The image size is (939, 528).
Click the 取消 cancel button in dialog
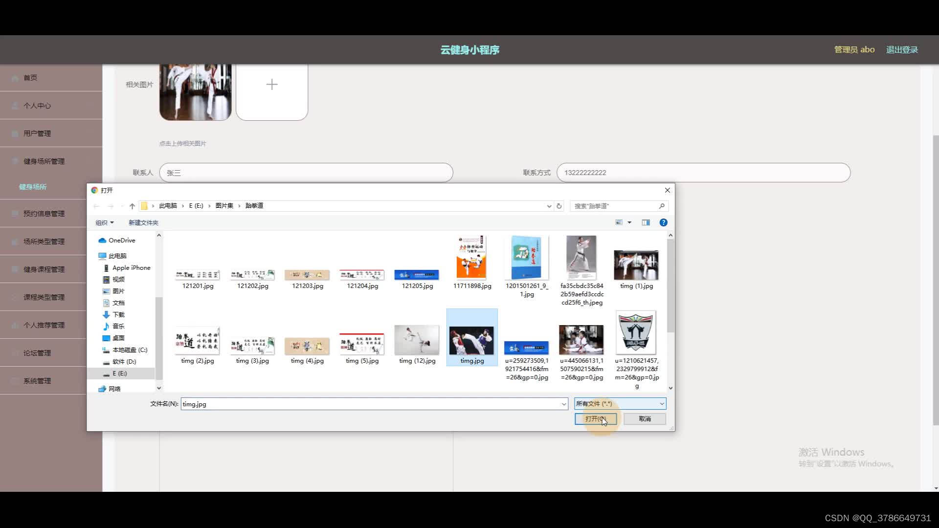(645, 418)
